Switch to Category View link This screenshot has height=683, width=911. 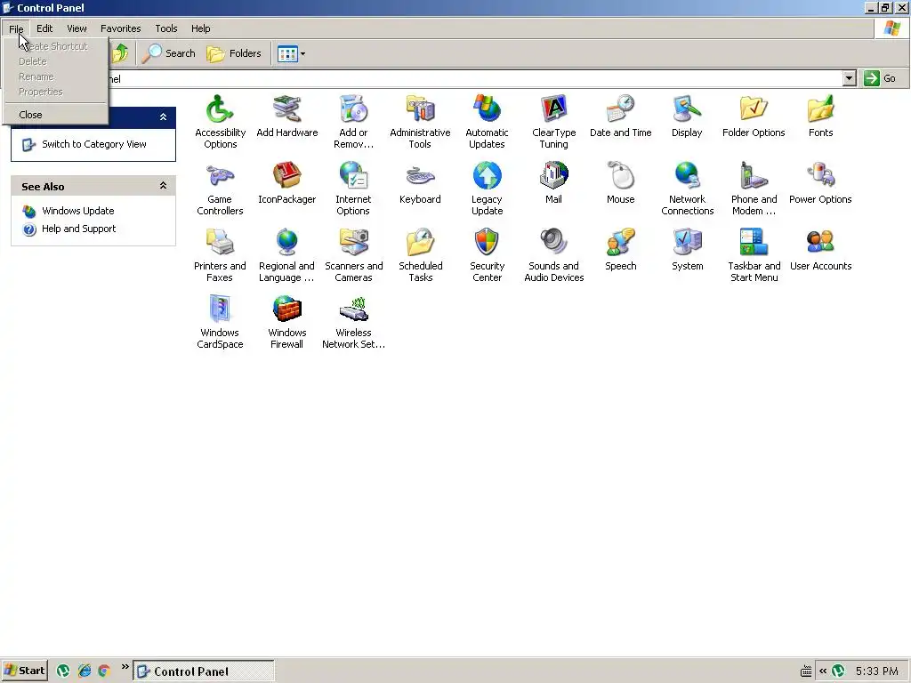coord(94,144)
